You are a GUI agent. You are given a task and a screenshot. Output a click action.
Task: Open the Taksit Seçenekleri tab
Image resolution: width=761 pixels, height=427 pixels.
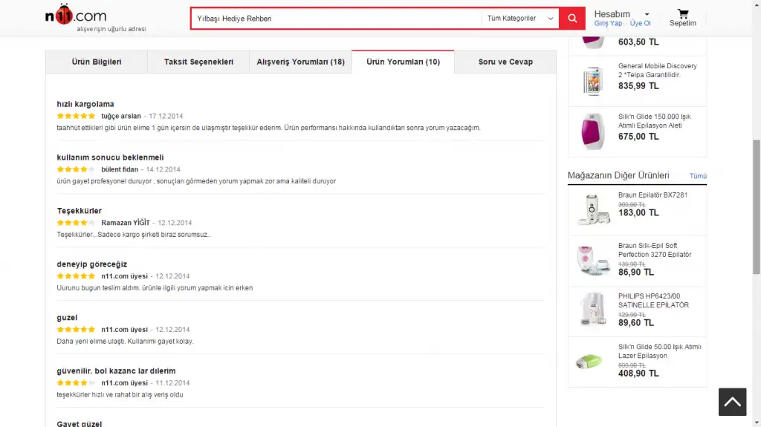[198, 62]
